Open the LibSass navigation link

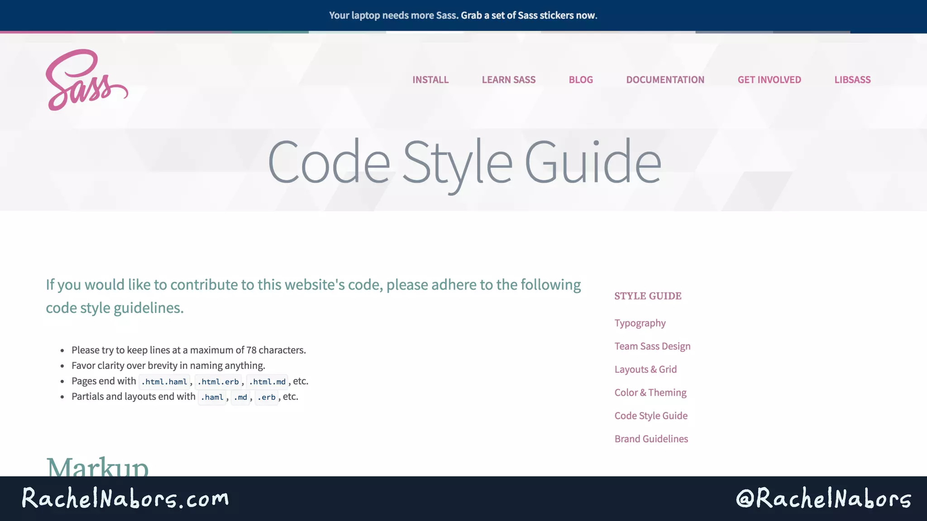point(852,80)
